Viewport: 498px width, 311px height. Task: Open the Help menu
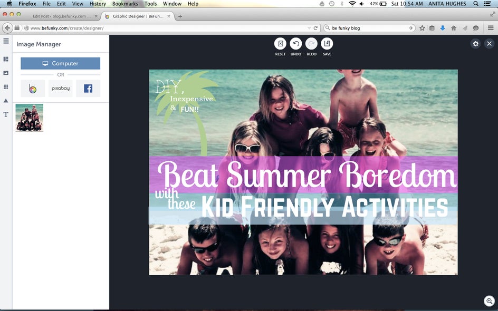coord(193,4)
